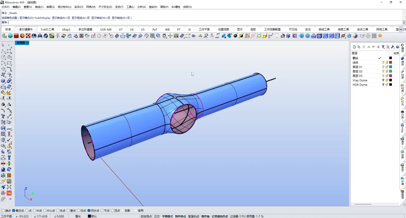Click the rainbow gradient surface icon

[64, 36]
